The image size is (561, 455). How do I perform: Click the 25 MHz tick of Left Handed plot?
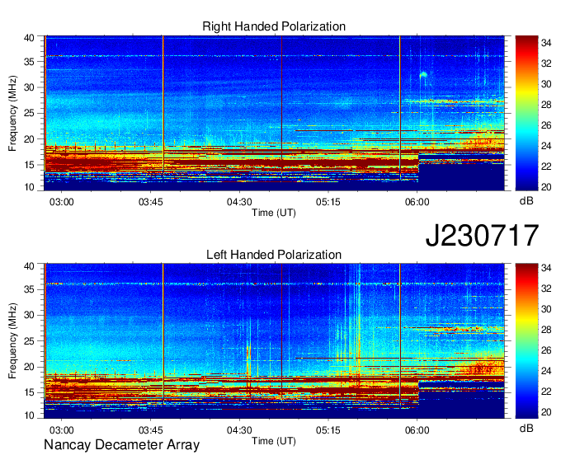(x=29, y=341)
